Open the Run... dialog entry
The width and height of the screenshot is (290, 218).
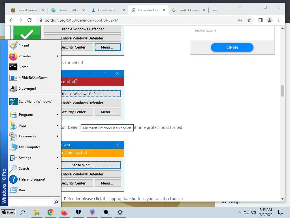[34, 190]
